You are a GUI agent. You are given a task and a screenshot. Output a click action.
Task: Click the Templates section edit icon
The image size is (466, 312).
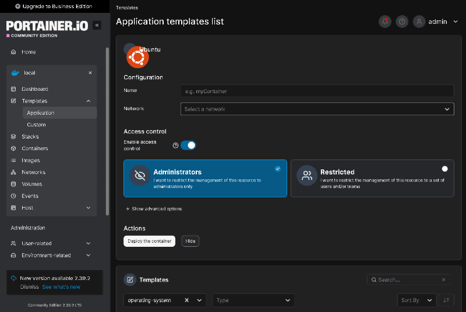pyautogui.click(x=130, y=279)
